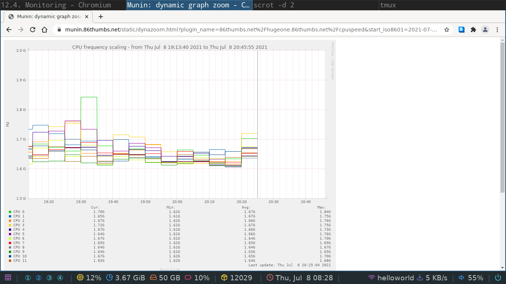Screen dimensions: 506x284
Task: Click the CPU 3 yellow legend swatch
Action: 10,225
